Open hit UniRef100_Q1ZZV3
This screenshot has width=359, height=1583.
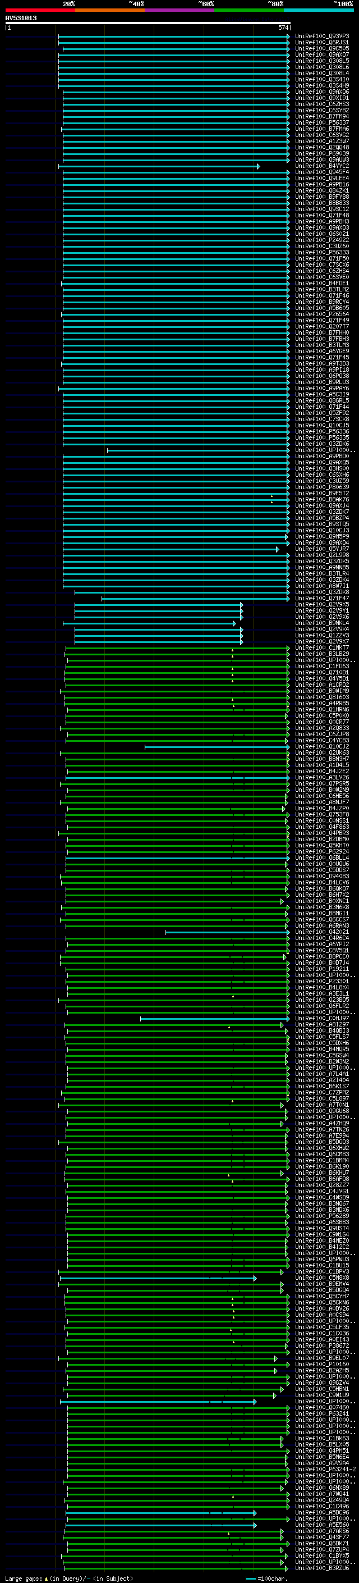(x=322, y=636)
